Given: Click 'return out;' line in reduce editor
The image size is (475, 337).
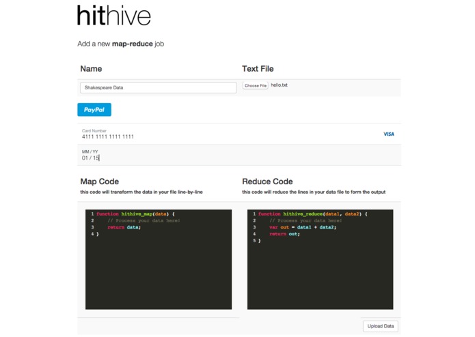Looking at the screenshot, I should [284, 234].
